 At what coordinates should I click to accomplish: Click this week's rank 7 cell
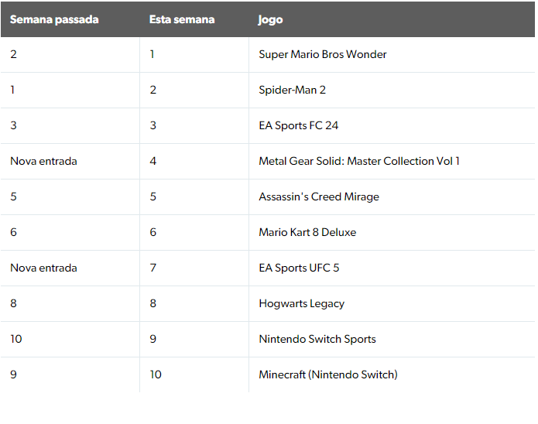(152, 268)
